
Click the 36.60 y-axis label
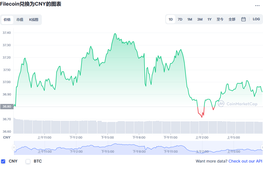[x=7, y=132]
